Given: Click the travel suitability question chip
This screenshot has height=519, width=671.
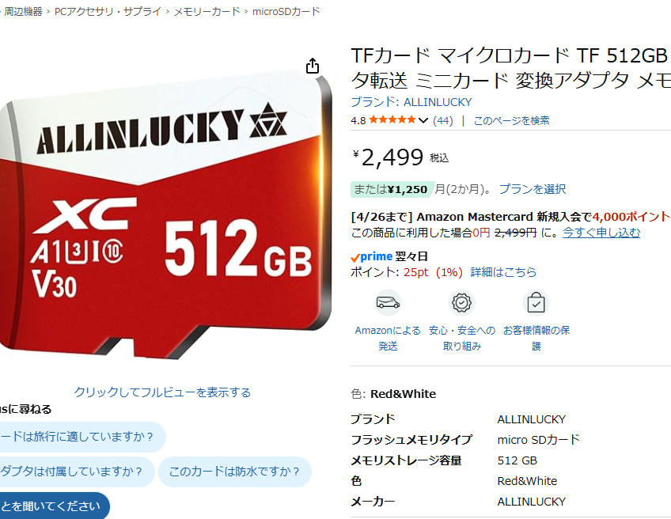Looking at the screenshot, I should coord(80,437).
